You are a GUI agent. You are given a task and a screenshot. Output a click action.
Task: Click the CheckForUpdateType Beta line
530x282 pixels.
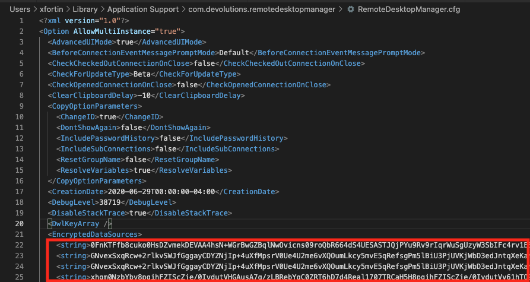click(144, 74)
